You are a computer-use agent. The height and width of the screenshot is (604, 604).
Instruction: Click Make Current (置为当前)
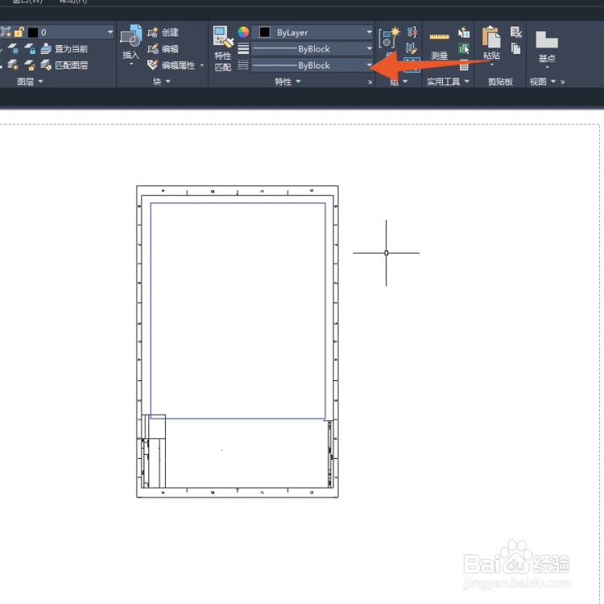tap(64, 49)
